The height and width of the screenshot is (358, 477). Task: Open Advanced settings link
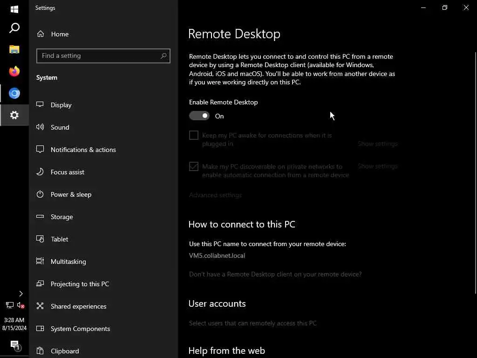[215, 195]
